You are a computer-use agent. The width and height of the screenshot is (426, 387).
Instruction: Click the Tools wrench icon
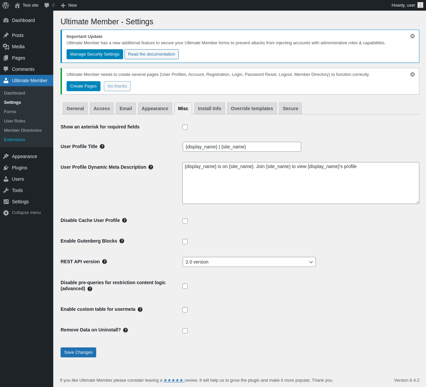6,190
